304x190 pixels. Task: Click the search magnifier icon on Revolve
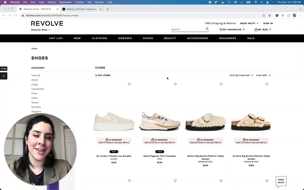coord(207,29)
